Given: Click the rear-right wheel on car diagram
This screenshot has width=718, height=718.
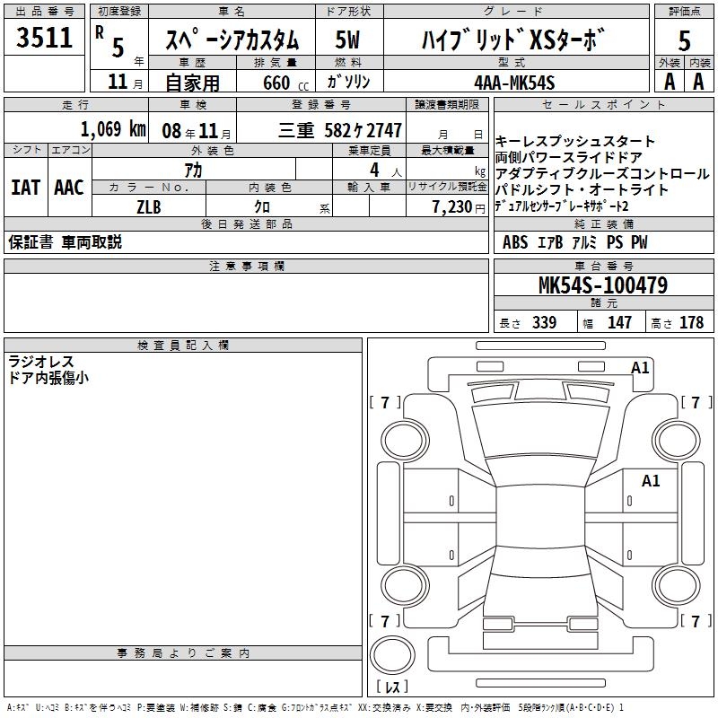Looking at the screenshot, I should 677,585.
